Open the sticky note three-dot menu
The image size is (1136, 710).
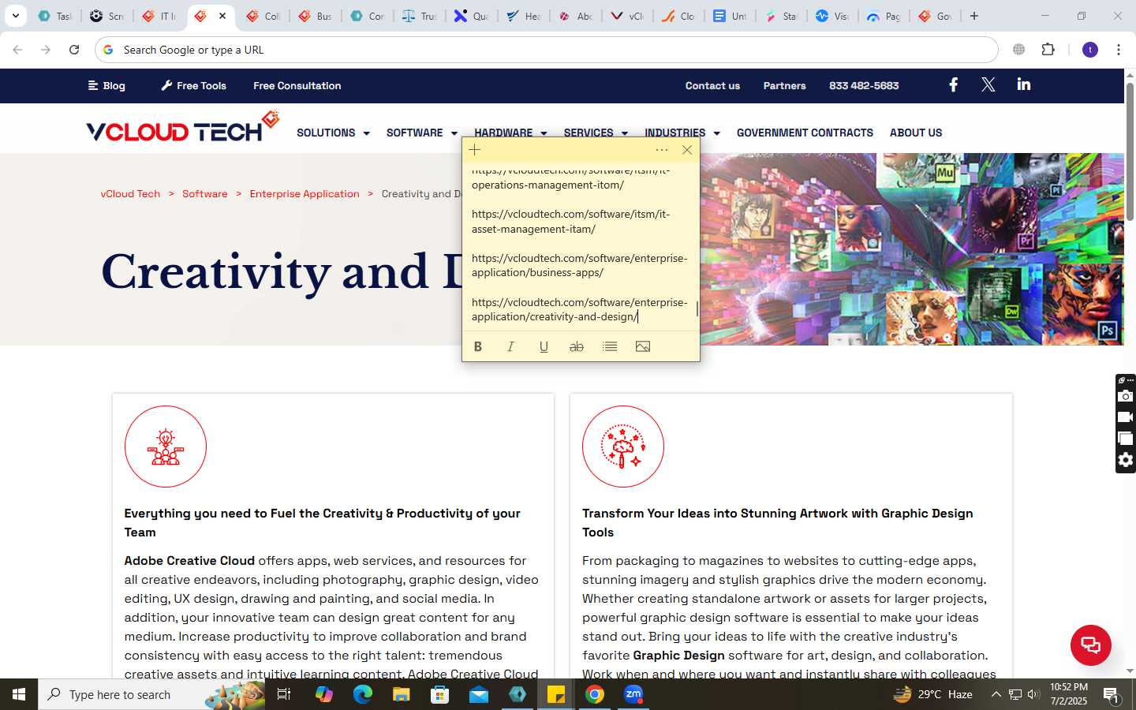[662, 150]
